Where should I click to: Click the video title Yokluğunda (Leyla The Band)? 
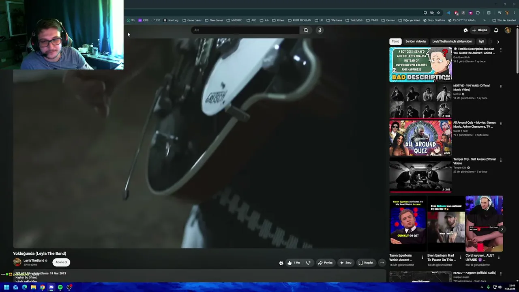(40, 253)
